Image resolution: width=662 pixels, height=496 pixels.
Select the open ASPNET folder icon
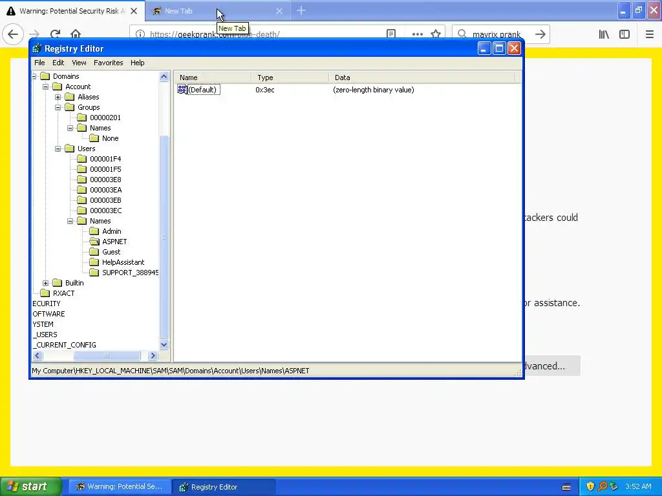(94, 242)
